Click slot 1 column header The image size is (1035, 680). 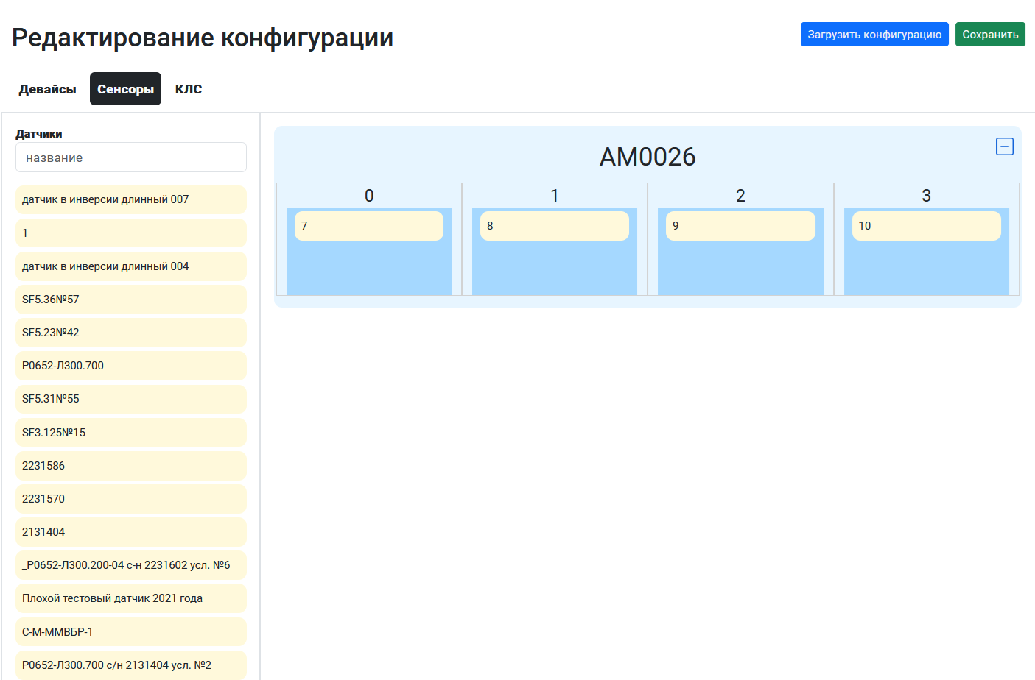[x=555, y=196]
